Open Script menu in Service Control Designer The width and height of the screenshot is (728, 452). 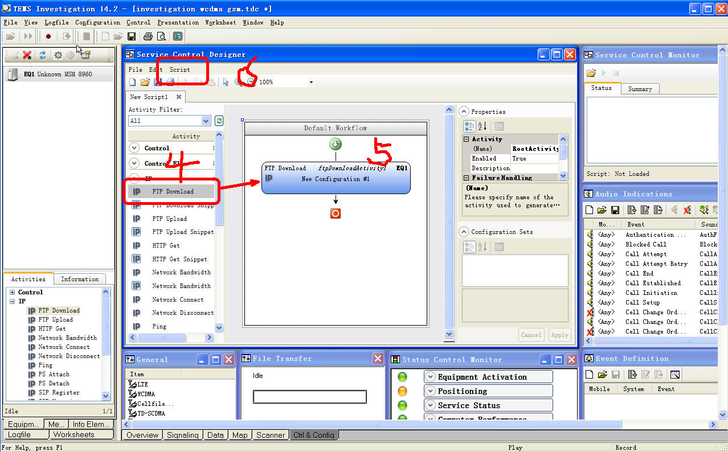(x=180, y=69)
